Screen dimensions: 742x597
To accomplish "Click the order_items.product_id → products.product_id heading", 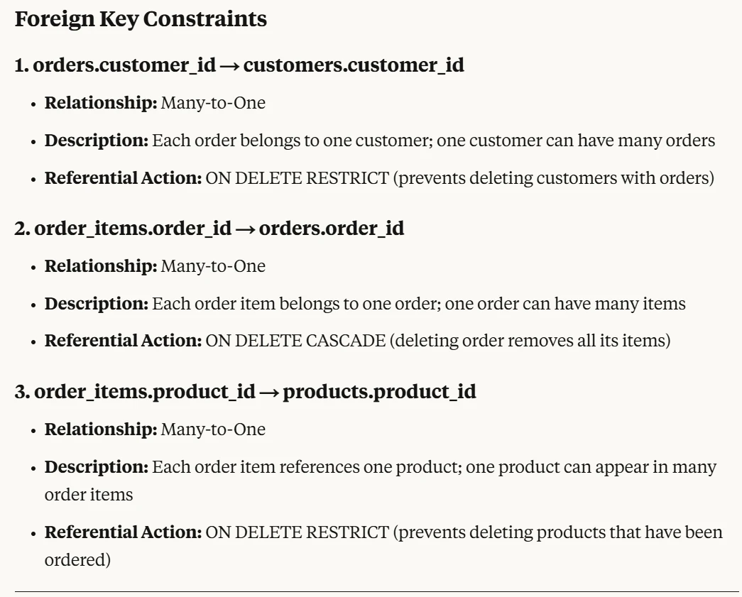I will 245,392.
